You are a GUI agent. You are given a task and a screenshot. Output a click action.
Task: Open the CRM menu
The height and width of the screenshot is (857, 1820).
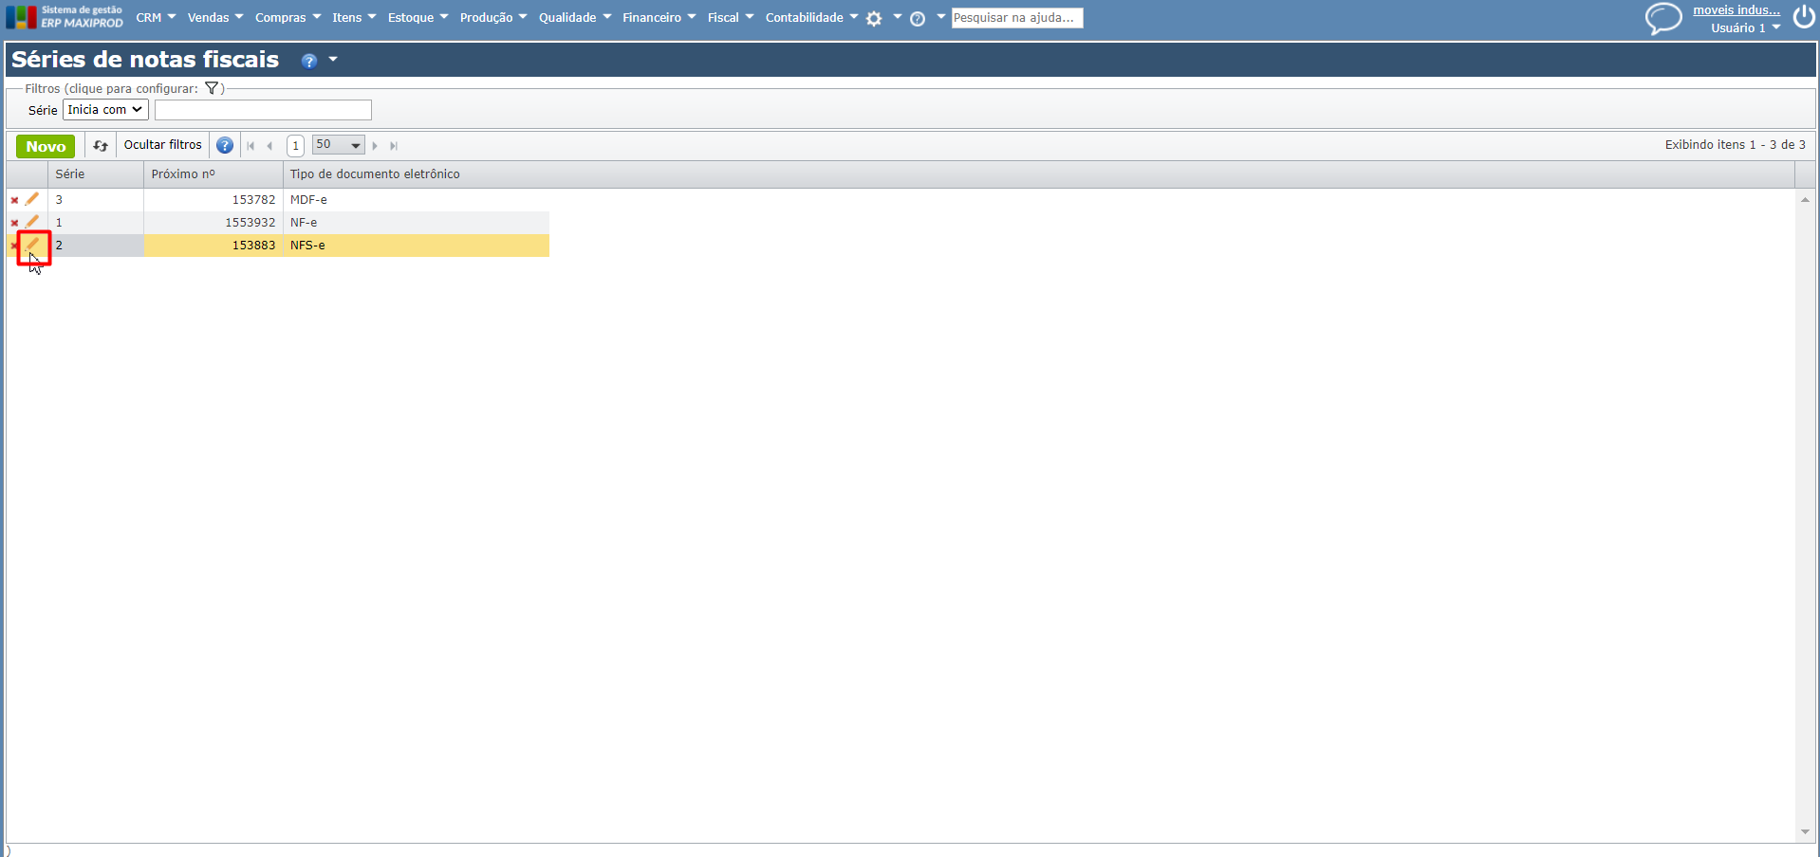click(156, 17)
